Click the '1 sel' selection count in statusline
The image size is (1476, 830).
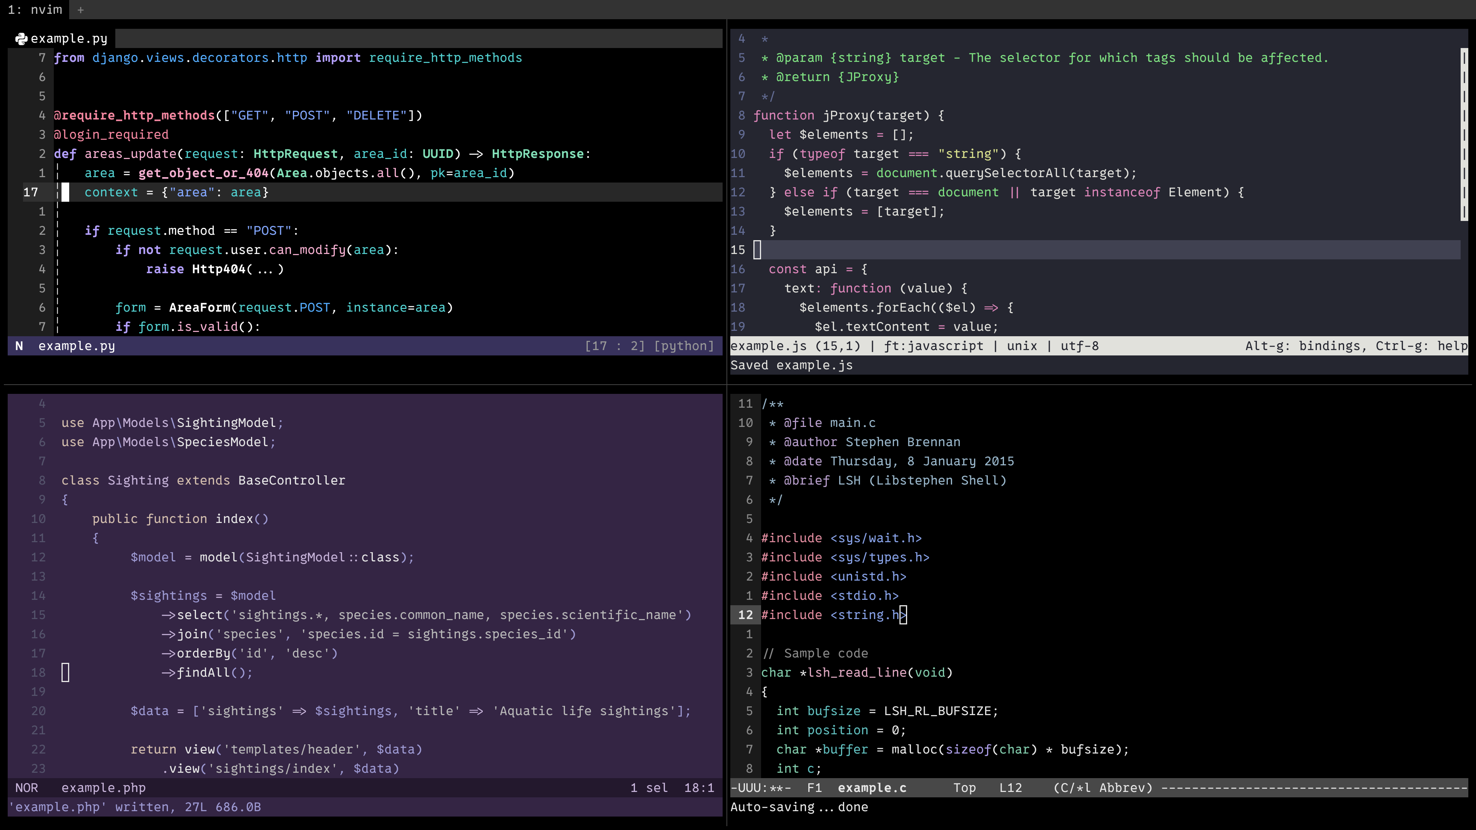point(648,788)
